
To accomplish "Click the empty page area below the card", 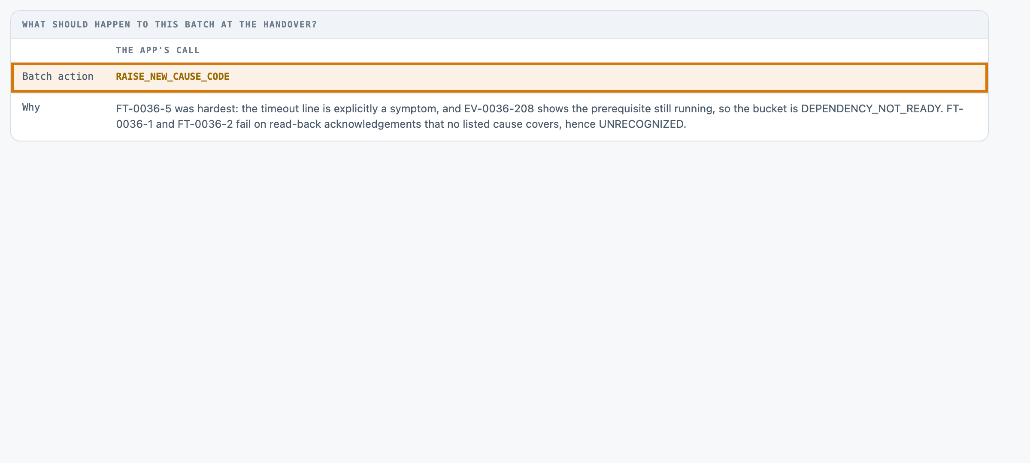I will coord(515,300).
